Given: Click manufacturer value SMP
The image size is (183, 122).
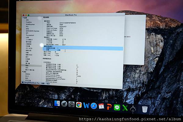Looking at the screenshot, I should pos(61,25).
